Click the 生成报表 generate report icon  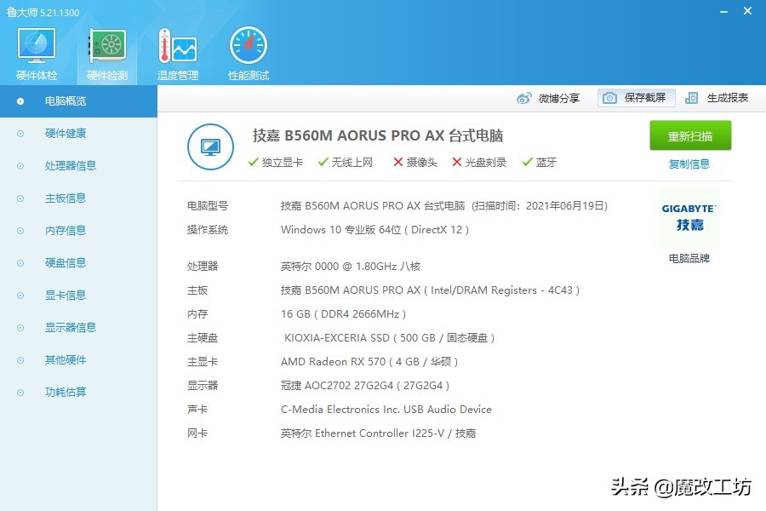click(x=719, y=98)
